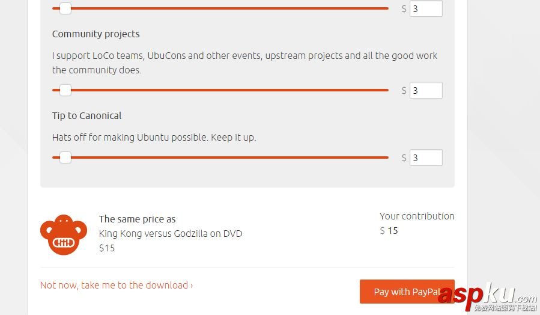The height and width of the screenshot is (315, 540).
Task: Select the topmost dollar amount field
Action: pyautogui.click(x=426, y=9)
